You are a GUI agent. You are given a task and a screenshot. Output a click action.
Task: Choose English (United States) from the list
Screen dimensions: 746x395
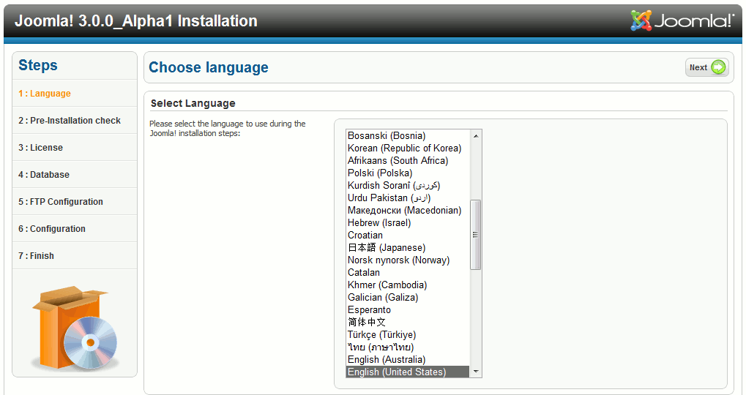coord(397,372)
